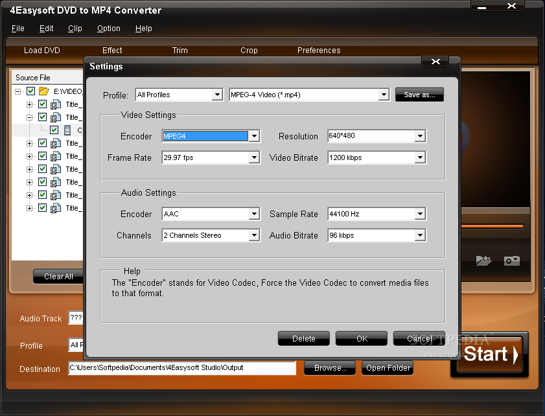The width and height of the screenshot is (545, 416).
Task: Expand the video Encoder MPEG4 dropdown
Action: point(254,136)
